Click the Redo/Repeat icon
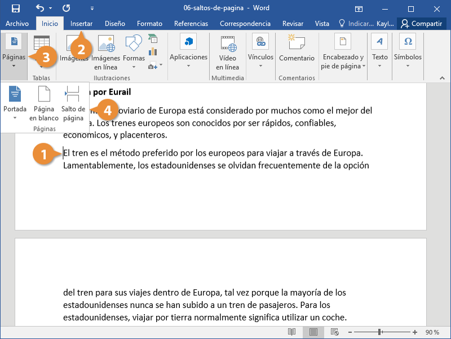This screenshot has height=339, width=451. 67,8
